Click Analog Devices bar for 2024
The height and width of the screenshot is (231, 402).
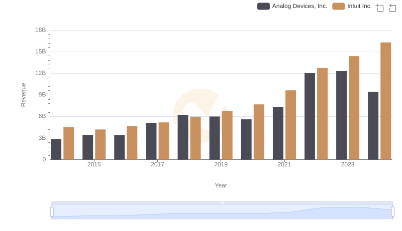coord(373,125)
